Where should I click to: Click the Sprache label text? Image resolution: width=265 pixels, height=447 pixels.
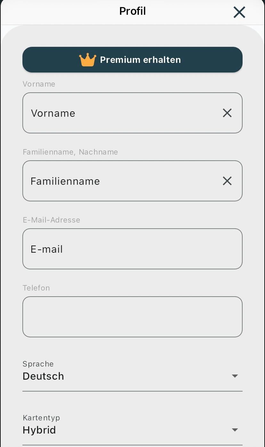pos(38,364)
